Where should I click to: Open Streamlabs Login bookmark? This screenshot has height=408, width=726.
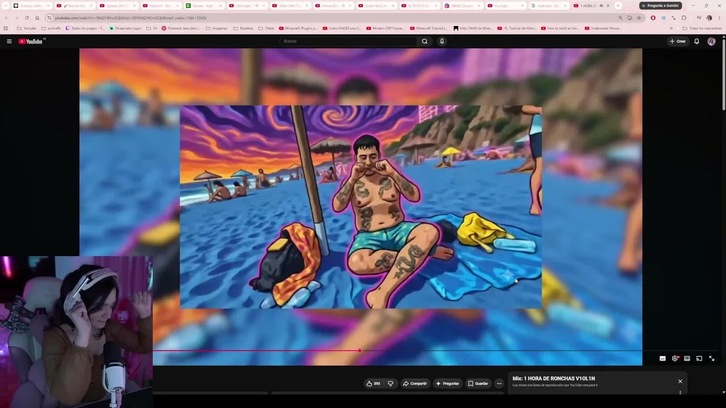[125, 28]
